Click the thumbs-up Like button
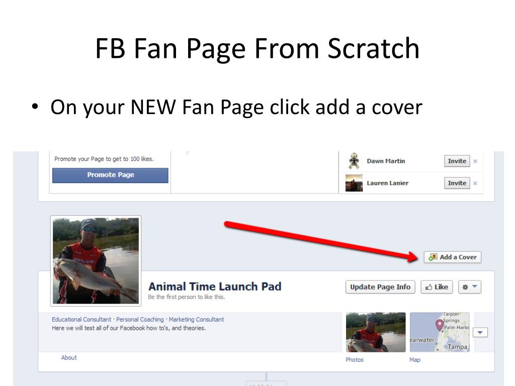This screenshot has height=386, width=515. click(x=437, y=287)
